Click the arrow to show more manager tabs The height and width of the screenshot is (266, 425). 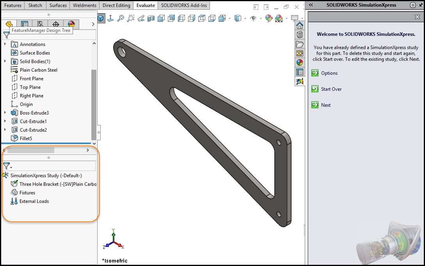(x=93, y=24)
